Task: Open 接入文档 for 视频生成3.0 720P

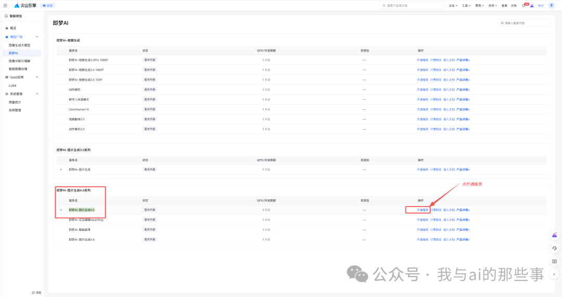Action: click(449, 80)
